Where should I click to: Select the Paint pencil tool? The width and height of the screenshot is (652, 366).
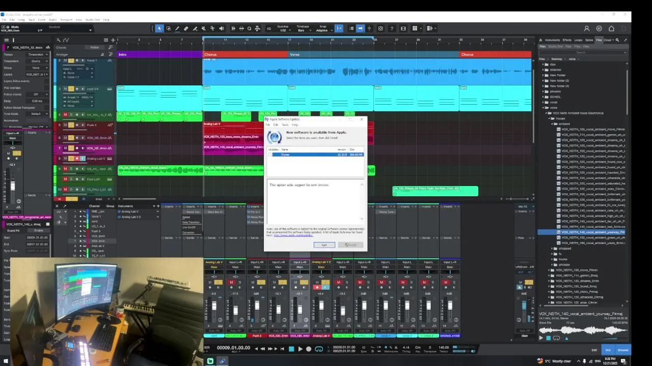[x=177, y=28]
